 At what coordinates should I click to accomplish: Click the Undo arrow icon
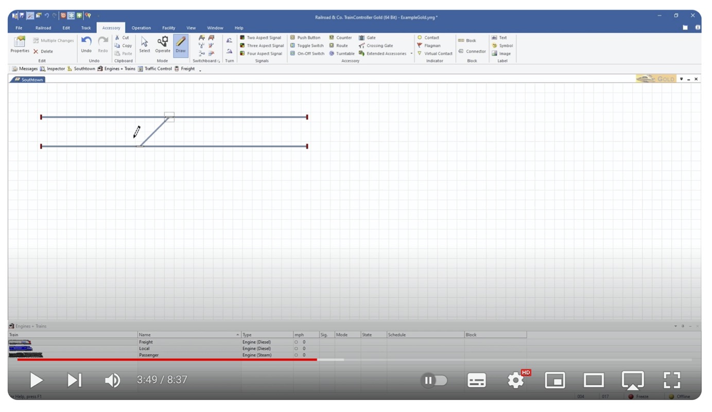(x=86, y=44)
